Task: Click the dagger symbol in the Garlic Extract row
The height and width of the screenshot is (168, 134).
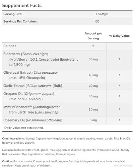Action: (119, 86)
